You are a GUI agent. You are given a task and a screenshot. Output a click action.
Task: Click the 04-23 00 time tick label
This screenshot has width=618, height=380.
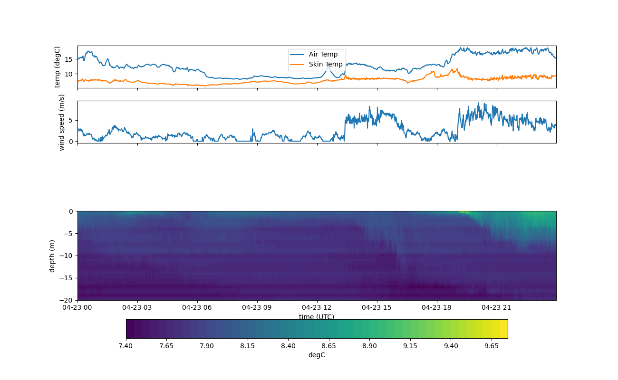point(77,307)
